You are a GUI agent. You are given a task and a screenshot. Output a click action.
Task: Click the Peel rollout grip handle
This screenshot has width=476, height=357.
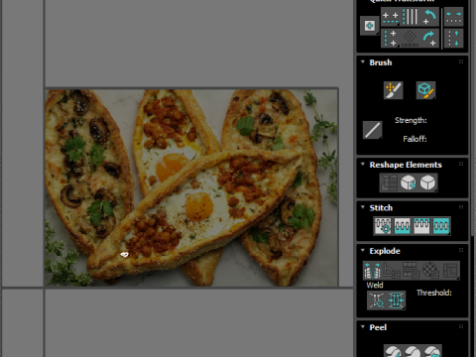[x=461, y=326]
